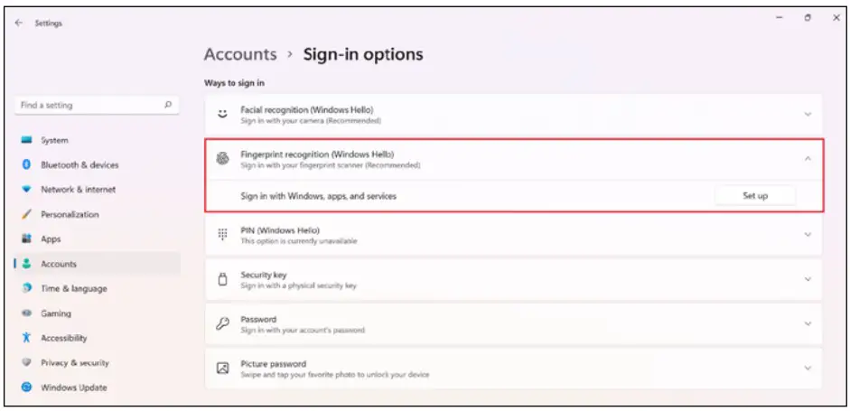Open the Personalization settings page

[70, 215]
